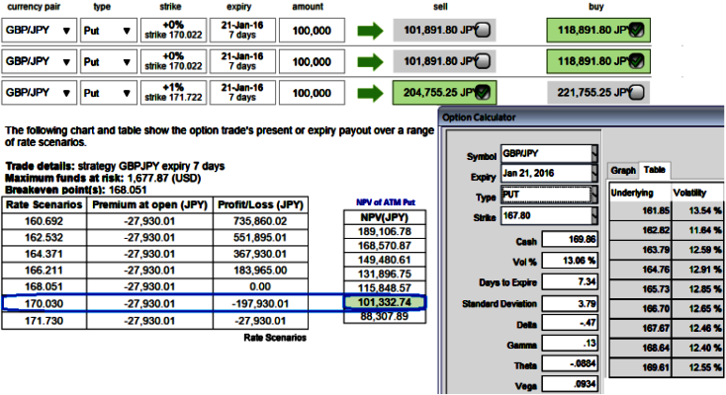The width and height of the screenshot is (726, 395).
Task: Check the first row sell 101,891.80 JPY checkbox
Action: coord(483,31)
